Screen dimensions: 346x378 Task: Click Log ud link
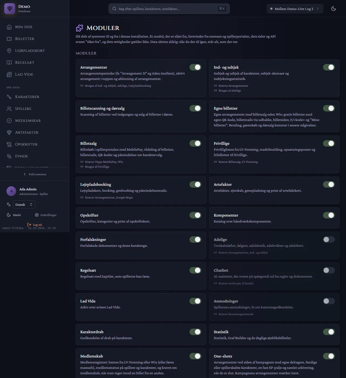[x=35, y=225]
